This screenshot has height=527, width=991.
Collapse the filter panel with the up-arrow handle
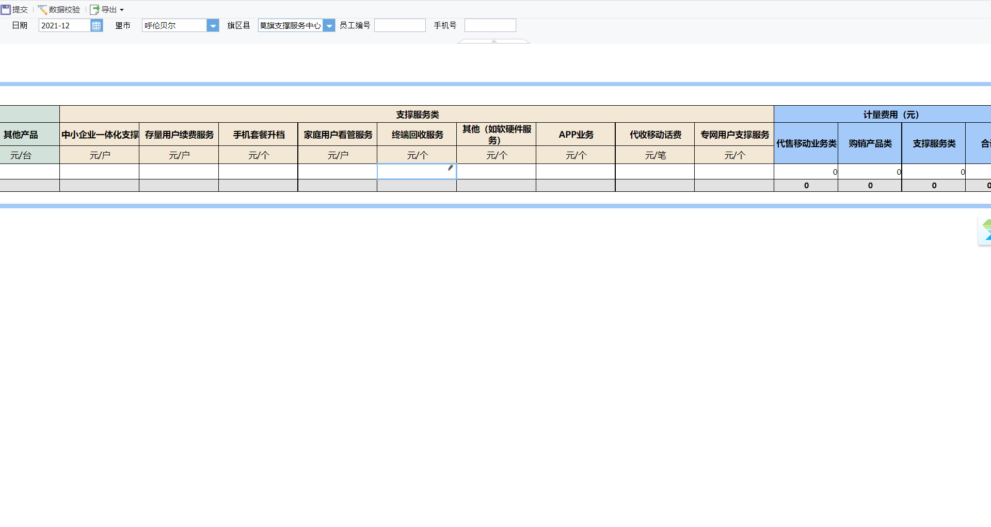coord(494,41)
